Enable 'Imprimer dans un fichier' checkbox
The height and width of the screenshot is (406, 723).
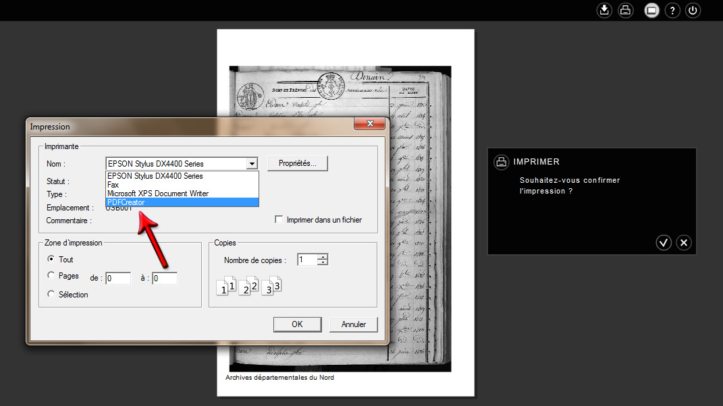pyautogui.click(x=279, y=220)
